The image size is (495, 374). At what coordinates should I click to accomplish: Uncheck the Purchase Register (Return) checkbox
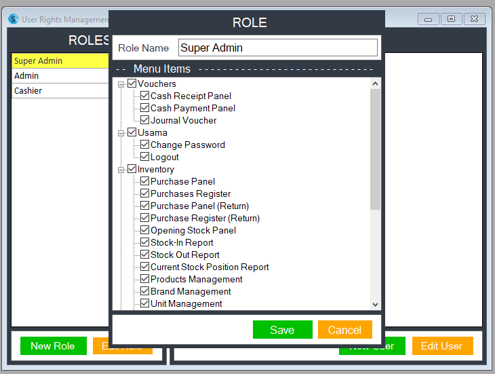point(144,218)
